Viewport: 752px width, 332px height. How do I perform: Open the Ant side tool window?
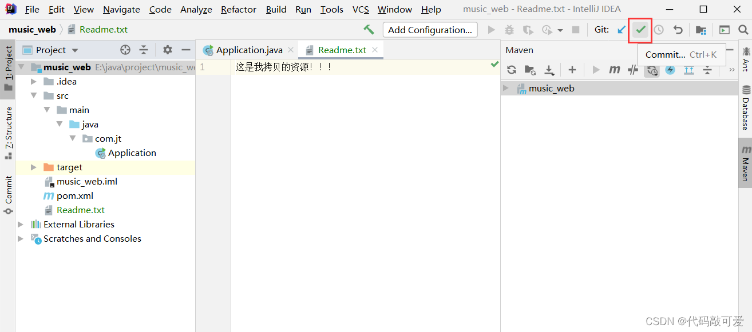745,59
